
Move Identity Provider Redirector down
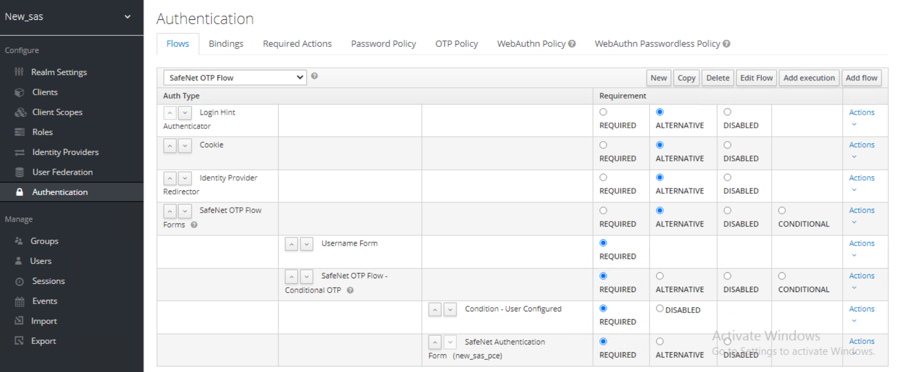(x=185, y=179)
